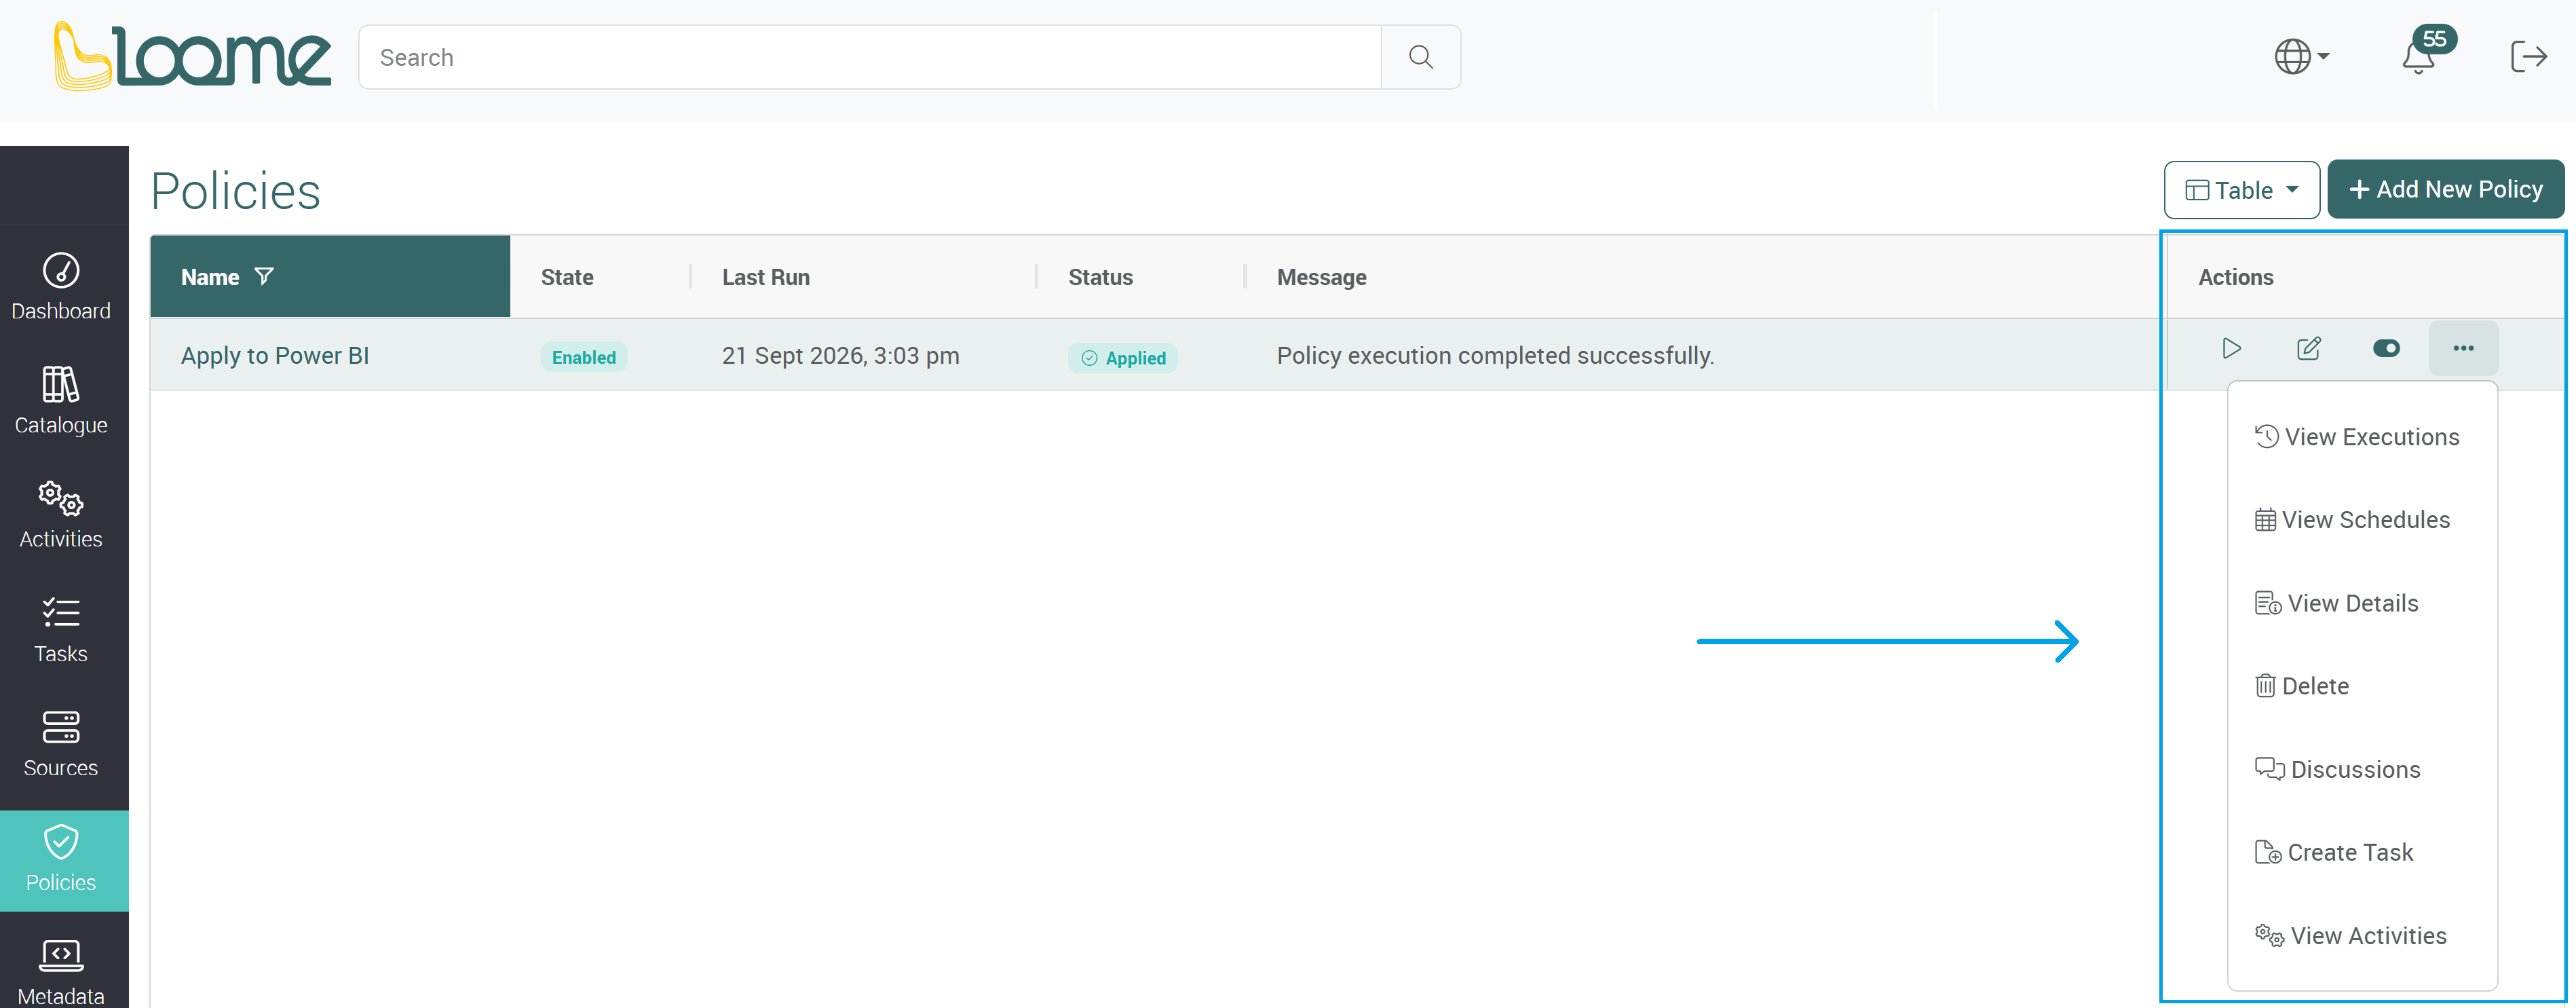This screenshot has height=1008, width=2576.
Task: Select View Schedules from the menu
Action: 2362,520
